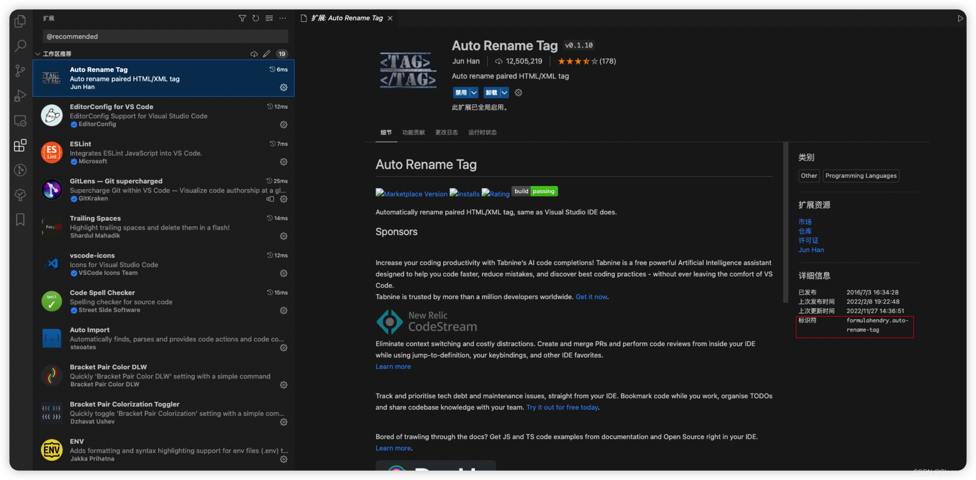Open manage gear for Code Spell Checker
The height and width of the screenshot is (480, 976).
coord(284,311)
